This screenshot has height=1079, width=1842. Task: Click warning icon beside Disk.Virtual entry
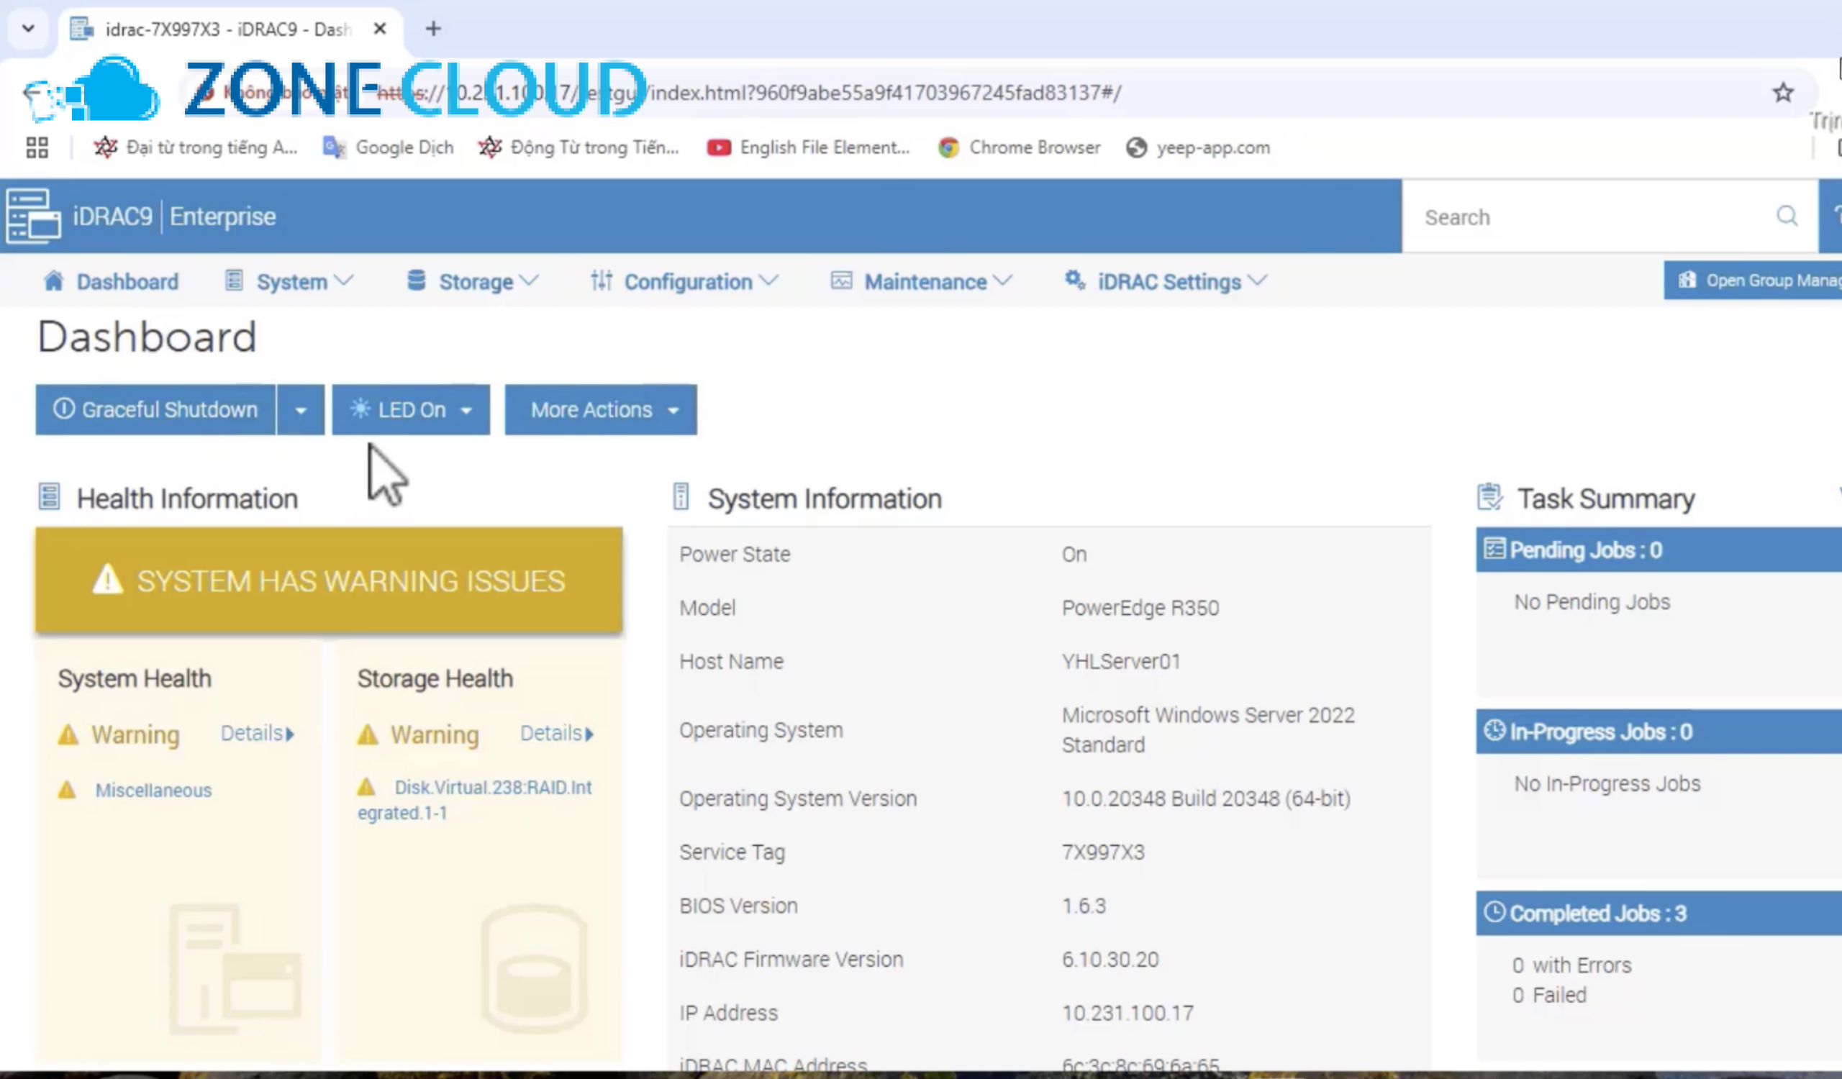[x=366, y=787]
